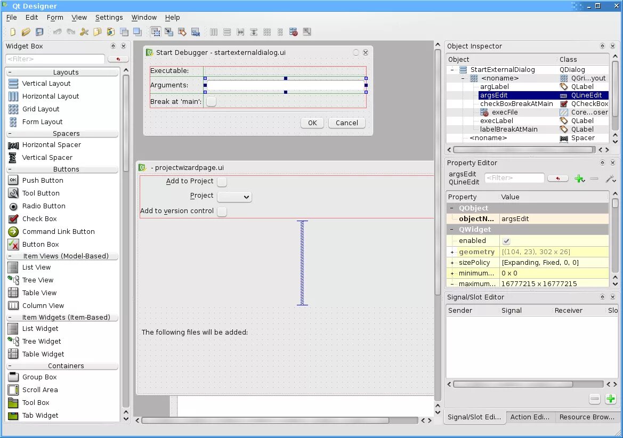The width and height of the screenshot is (623, 438).
Task: Collapse the QWidget property group
Action: [x=452, y=230]
